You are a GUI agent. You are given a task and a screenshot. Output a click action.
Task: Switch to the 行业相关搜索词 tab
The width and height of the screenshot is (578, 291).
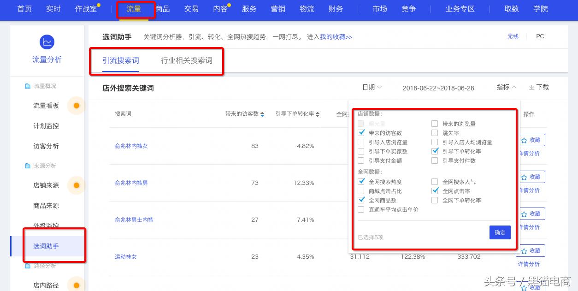[187, 60]
